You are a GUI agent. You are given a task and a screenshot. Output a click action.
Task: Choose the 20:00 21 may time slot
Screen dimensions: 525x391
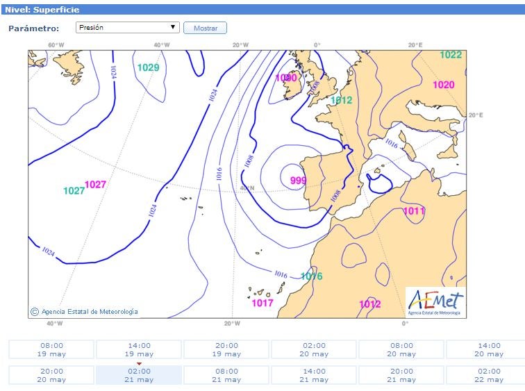[401, 375]
